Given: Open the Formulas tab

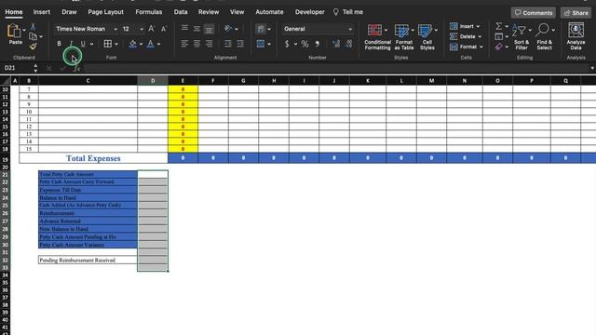Looking at the screenshot, I should pos(149,12).
